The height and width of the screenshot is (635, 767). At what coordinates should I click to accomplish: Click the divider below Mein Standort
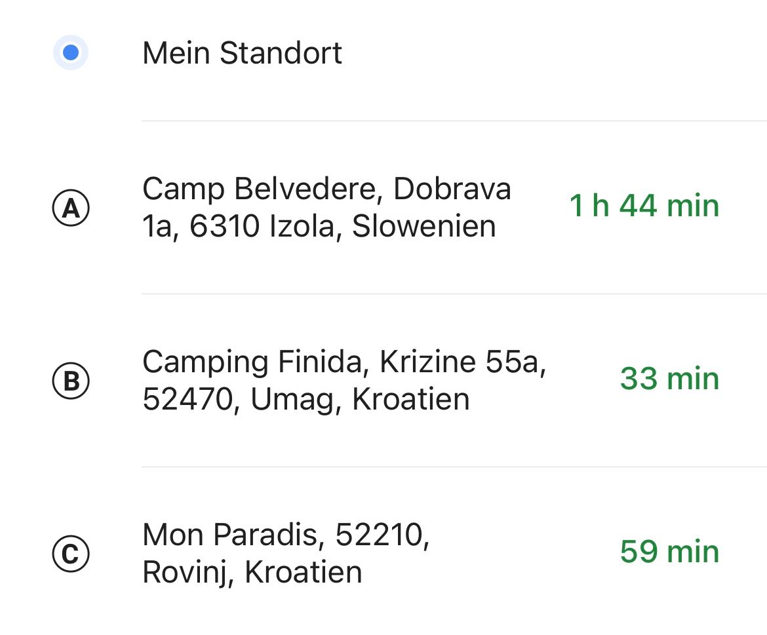click(452, 121)
